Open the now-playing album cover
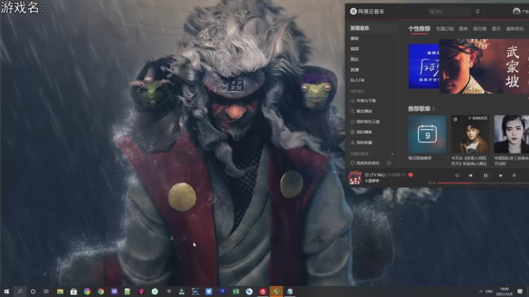 [x=355, y=178]
